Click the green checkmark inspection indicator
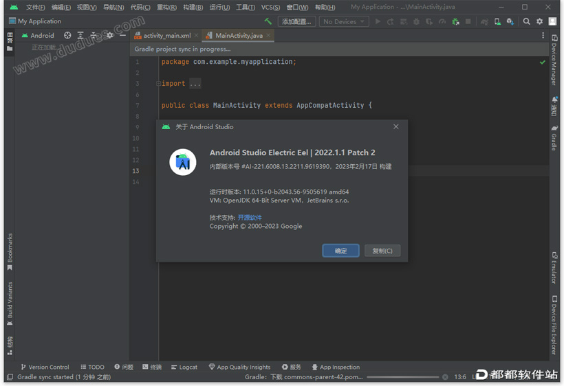564x386 pixels. coord(543,62)
